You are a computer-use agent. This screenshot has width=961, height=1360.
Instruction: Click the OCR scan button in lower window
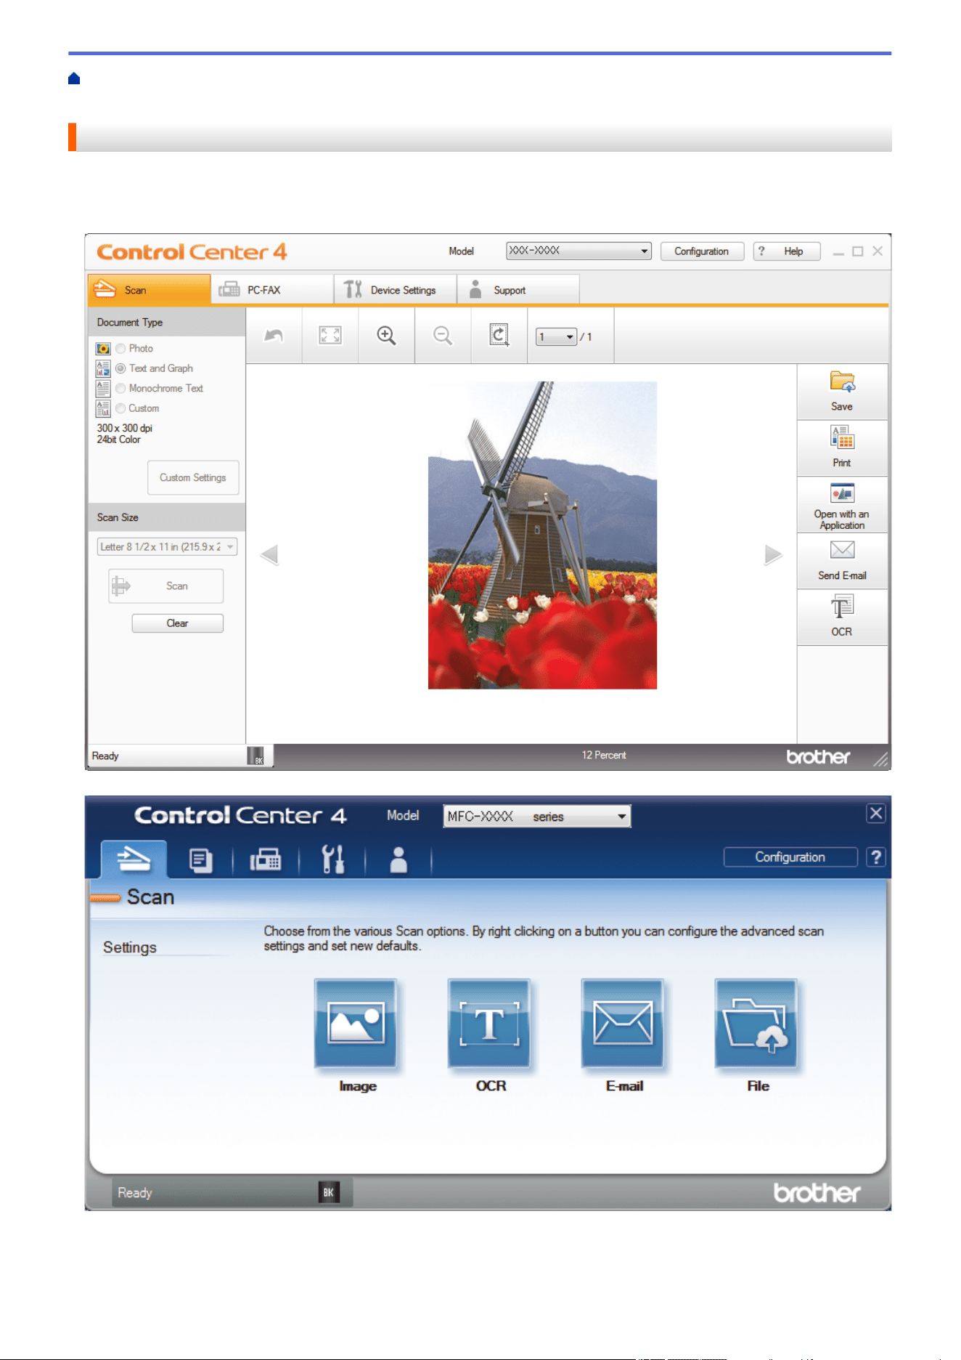tap(489, 1023)
